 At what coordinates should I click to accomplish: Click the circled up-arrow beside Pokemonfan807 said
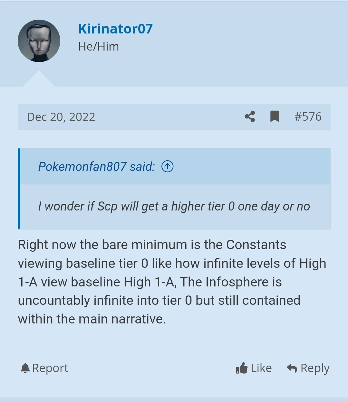[167, 166]
